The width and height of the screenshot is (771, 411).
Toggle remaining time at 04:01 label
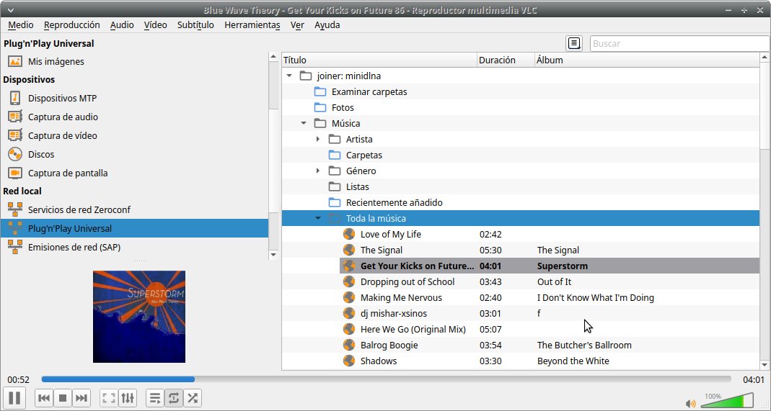753,379
